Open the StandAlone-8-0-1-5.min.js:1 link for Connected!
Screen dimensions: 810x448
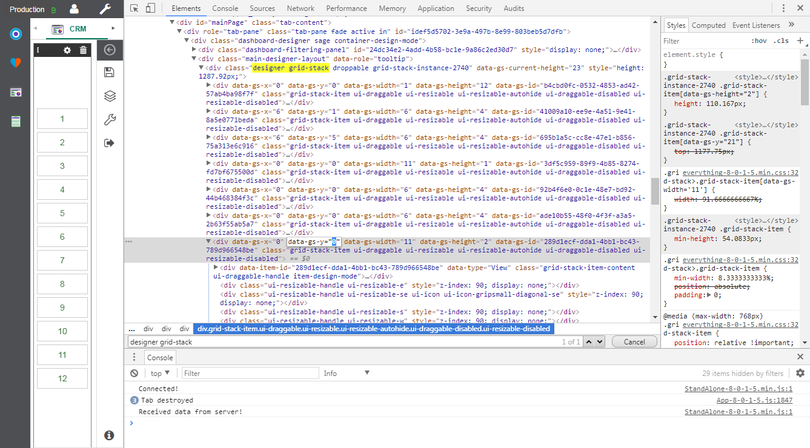(x=738, y=389)
